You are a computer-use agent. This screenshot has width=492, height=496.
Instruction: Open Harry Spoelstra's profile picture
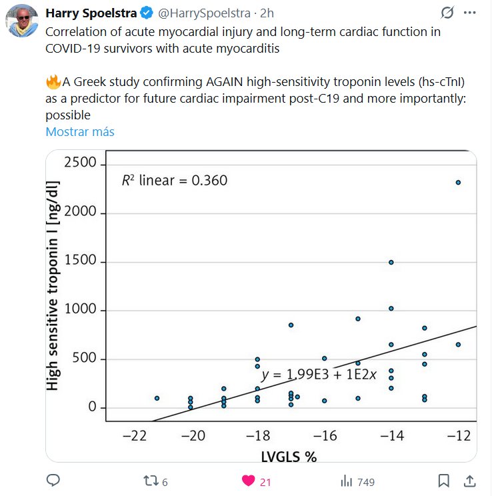pos(23,23)
